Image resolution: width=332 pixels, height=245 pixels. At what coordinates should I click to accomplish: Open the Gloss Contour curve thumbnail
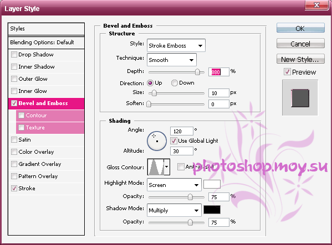156,167
